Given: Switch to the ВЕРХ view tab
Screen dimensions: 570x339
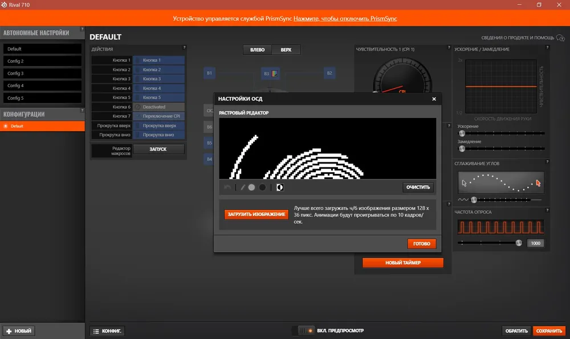Looking at the screenshot, I should coord(286,50).
